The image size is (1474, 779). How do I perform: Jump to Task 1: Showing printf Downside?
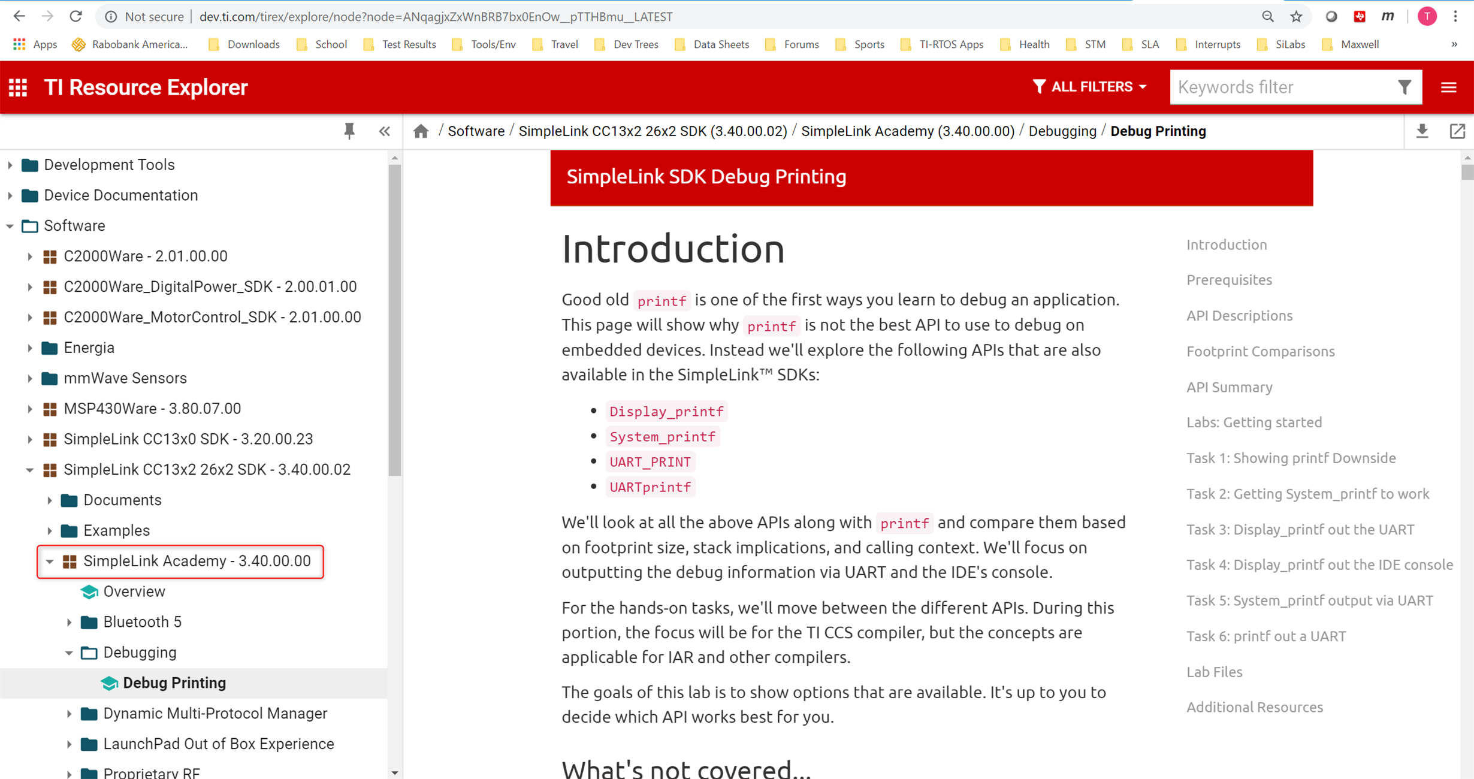(1291, 458)
